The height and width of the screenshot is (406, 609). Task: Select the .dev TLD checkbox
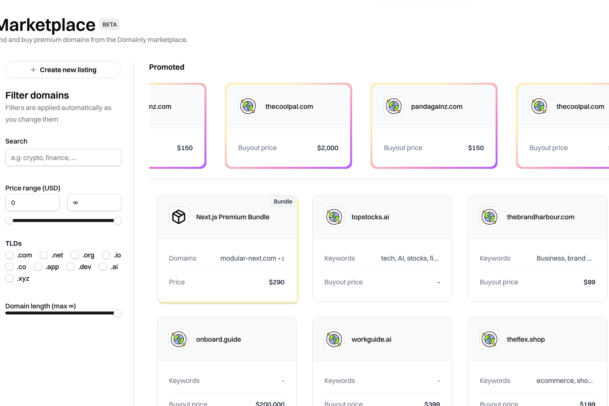pos(71,267)
